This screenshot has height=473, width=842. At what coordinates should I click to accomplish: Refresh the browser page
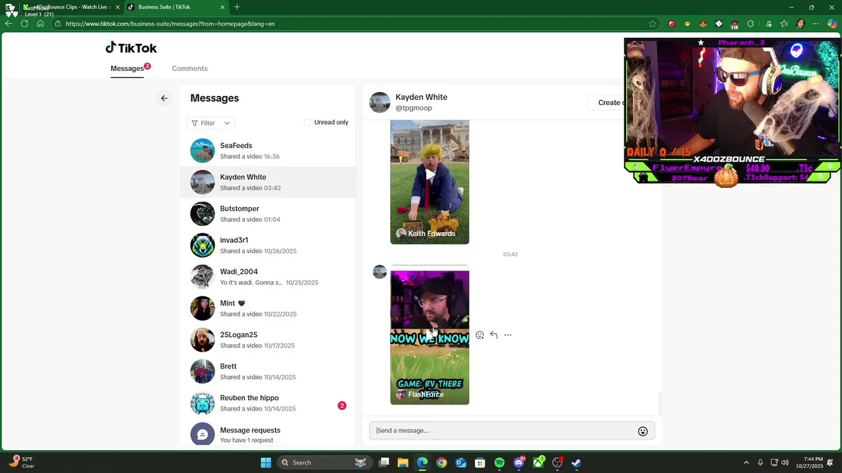tap(24, 24)
